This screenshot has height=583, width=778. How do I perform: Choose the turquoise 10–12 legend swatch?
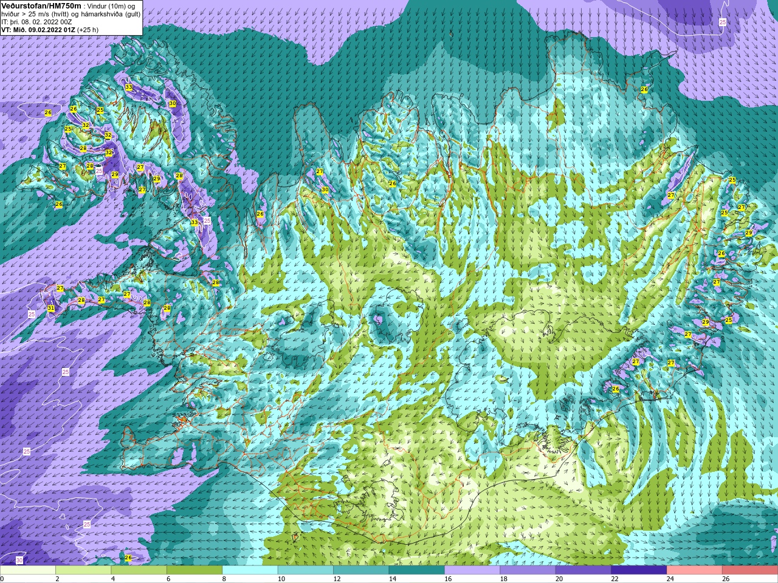[x=306, y=570]
